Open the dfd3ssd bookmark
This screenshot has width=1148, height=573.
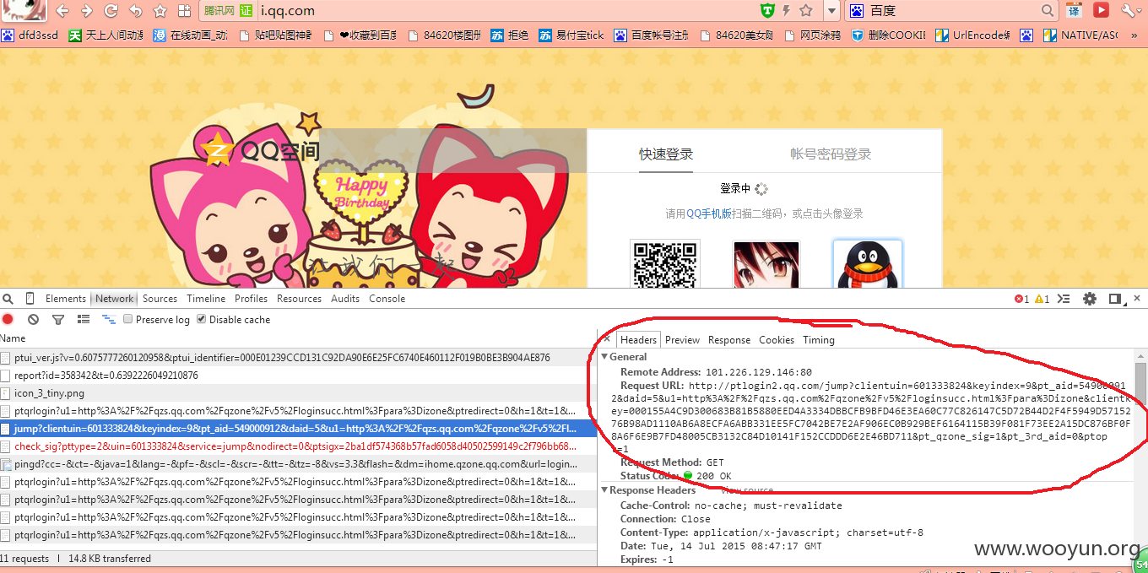click(30, 35)
